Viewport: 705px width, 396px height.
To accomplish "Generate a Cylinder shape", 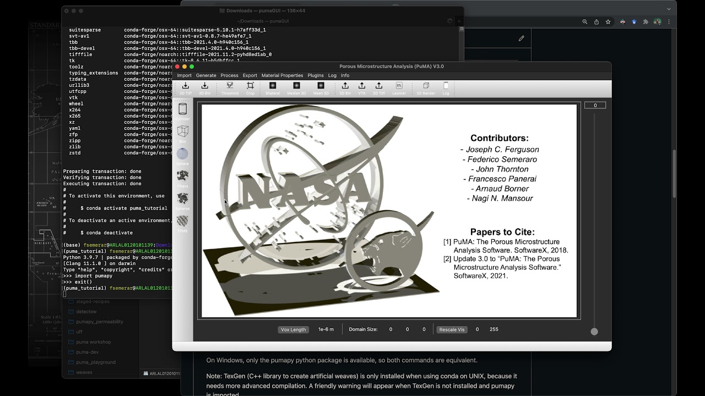I will pos(182,112).
